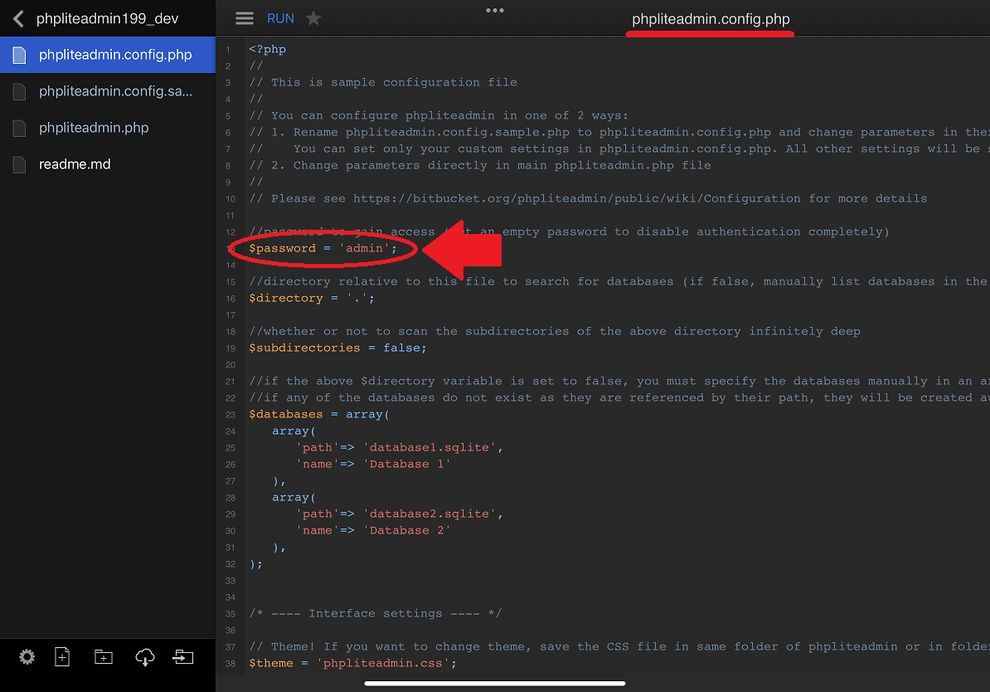Click the file icon beside phpliteadmin.php
The image size is (990, 692).
coord(20,129)
